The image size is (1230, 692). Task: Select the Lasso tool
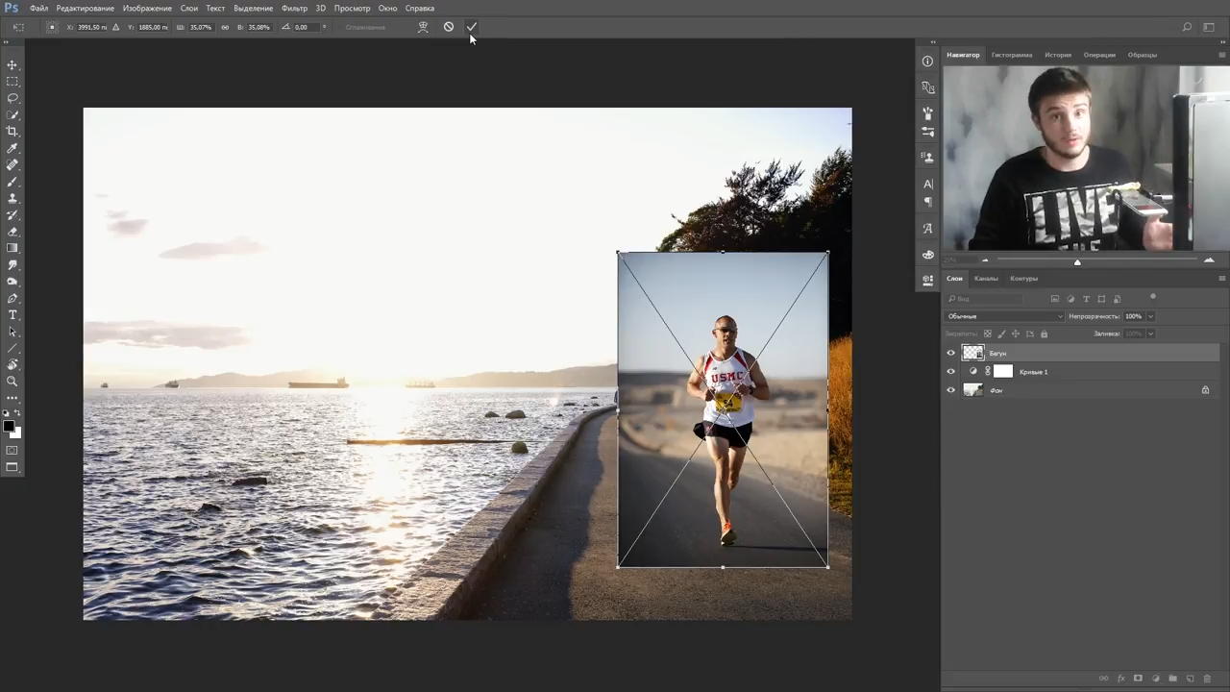coord(12,98)
